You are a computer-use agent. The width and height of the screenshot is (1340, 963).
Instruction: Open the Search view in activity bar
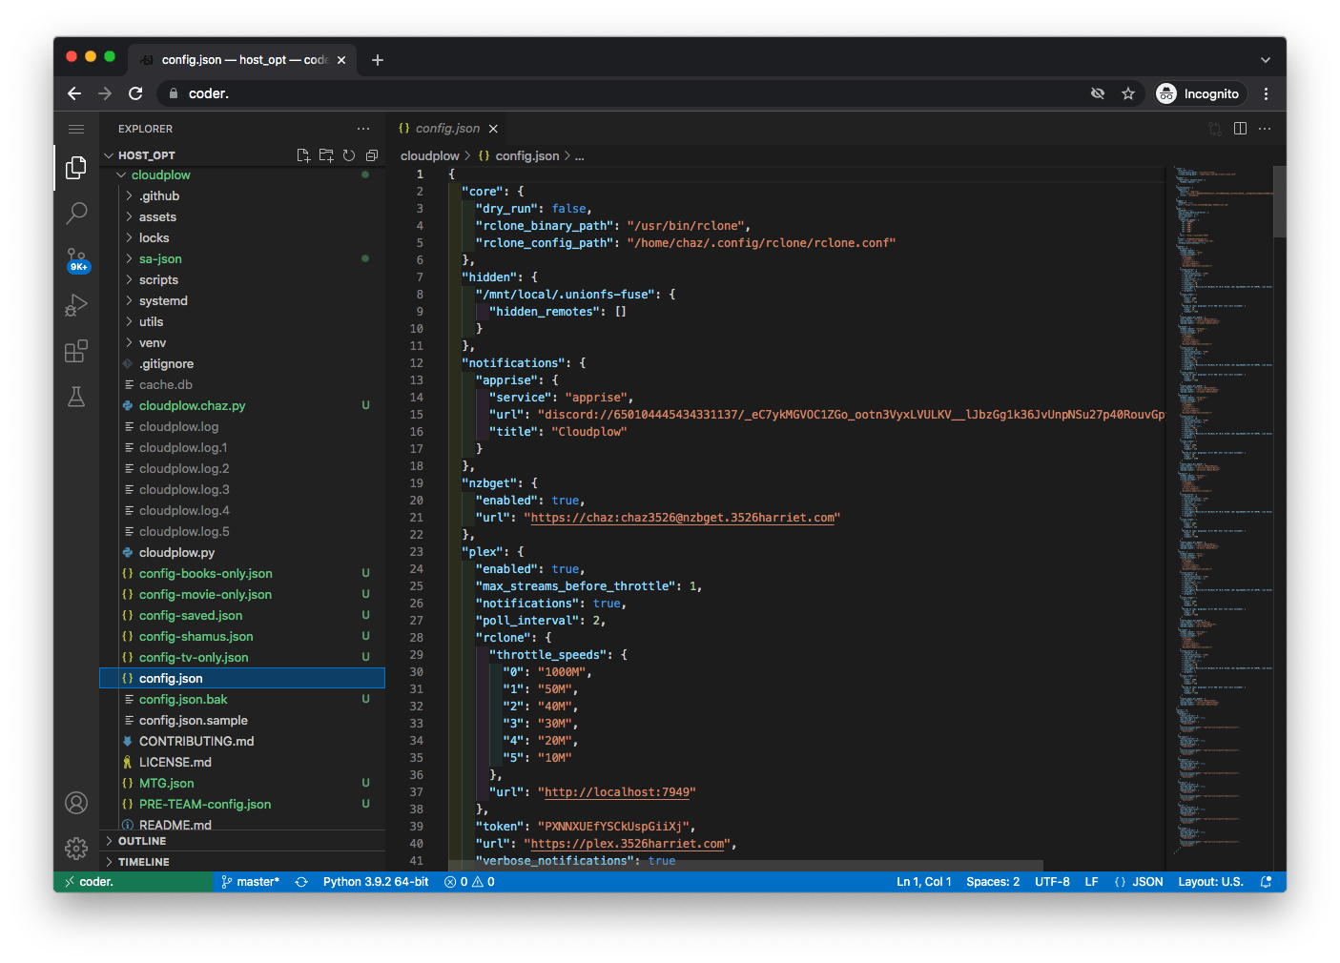tap(76, 213)
